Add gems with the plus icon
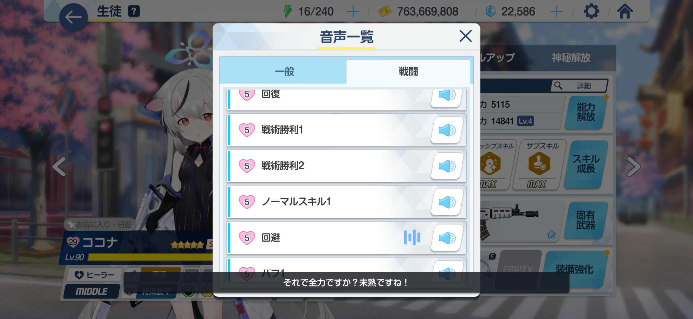 tap(556, 12)
